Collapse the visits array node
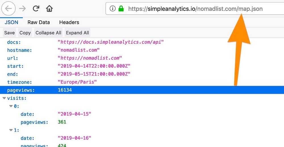 click(x=4, y=98)
